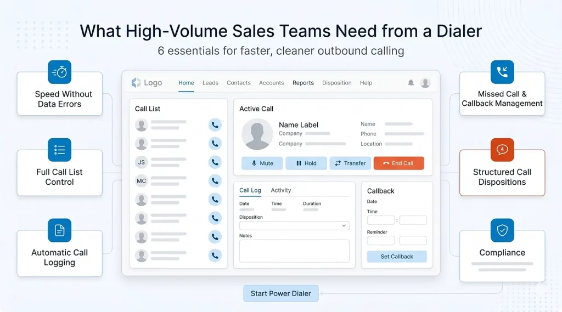Transfer the active call
The image size is (562, 312).
click(350, 163)
